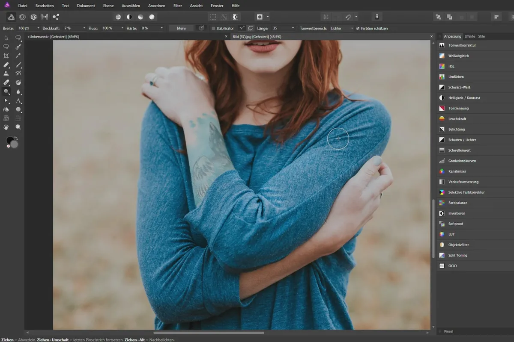Click the Invert pixel selection toolbar icon

click(x=235, y=17)
